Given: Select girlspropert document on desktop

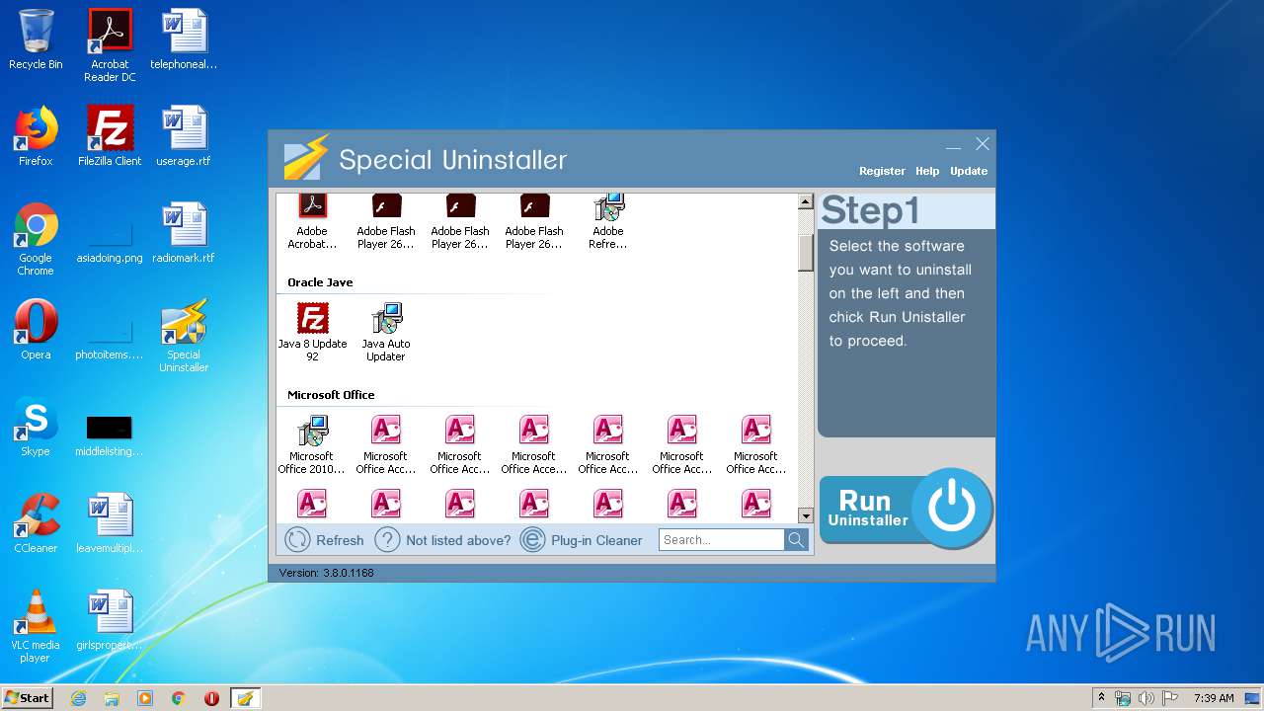Looking at the screenshot, I should (x=110, y=620).
